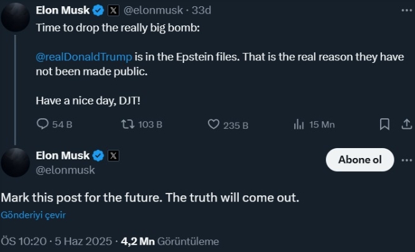Open more options menu on top post
415x252 pixels.
pyautogui.click(x=407, y=11)
